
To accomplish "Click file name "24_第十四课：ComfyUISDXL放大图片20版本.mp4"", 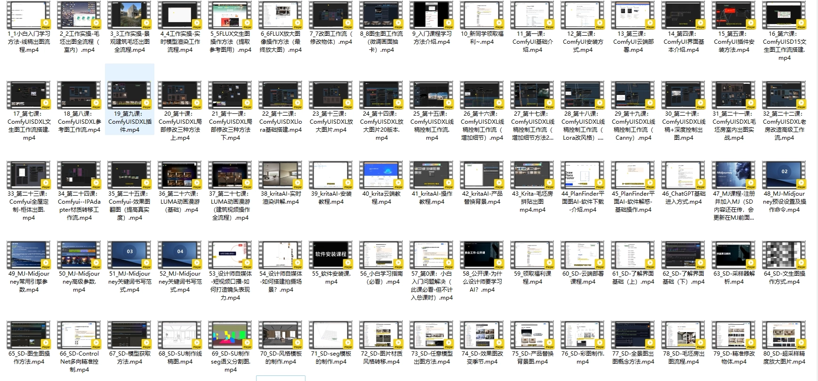I will pyautogui.click(x=381, y=126).
